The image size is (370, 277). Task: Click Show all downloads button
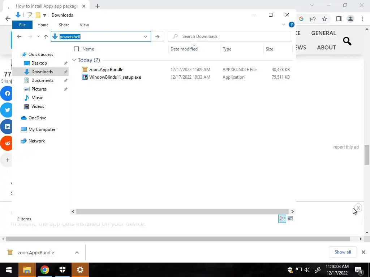343,252
